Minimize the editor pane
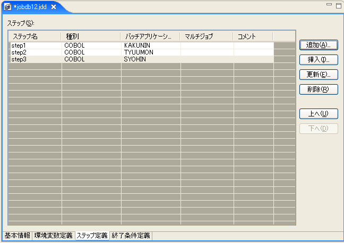Image resolution: width=344 pixels, height=243 pixels. pos(329,4)
